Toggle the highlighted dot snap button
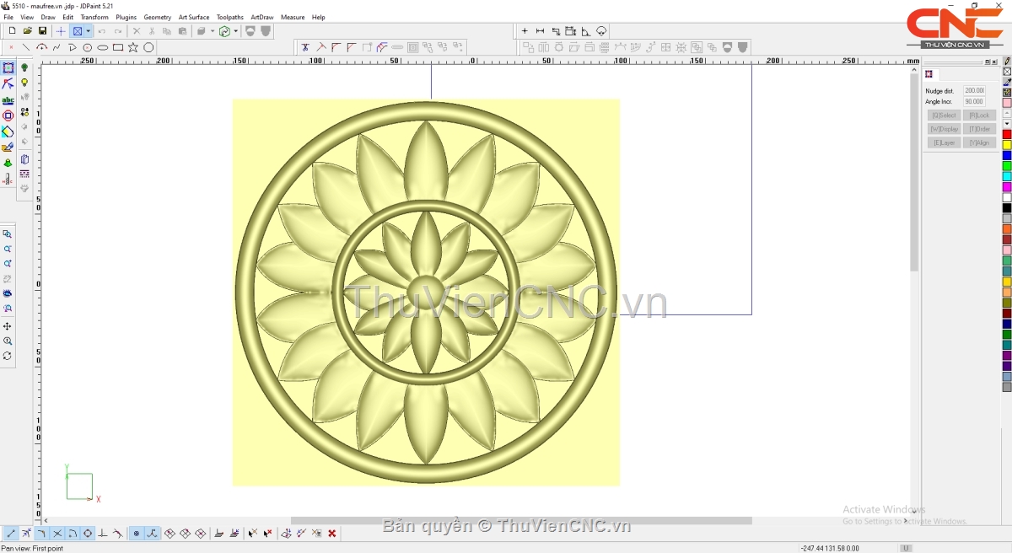The height and width of the screenshot is (553, 1012). (137, 534)
